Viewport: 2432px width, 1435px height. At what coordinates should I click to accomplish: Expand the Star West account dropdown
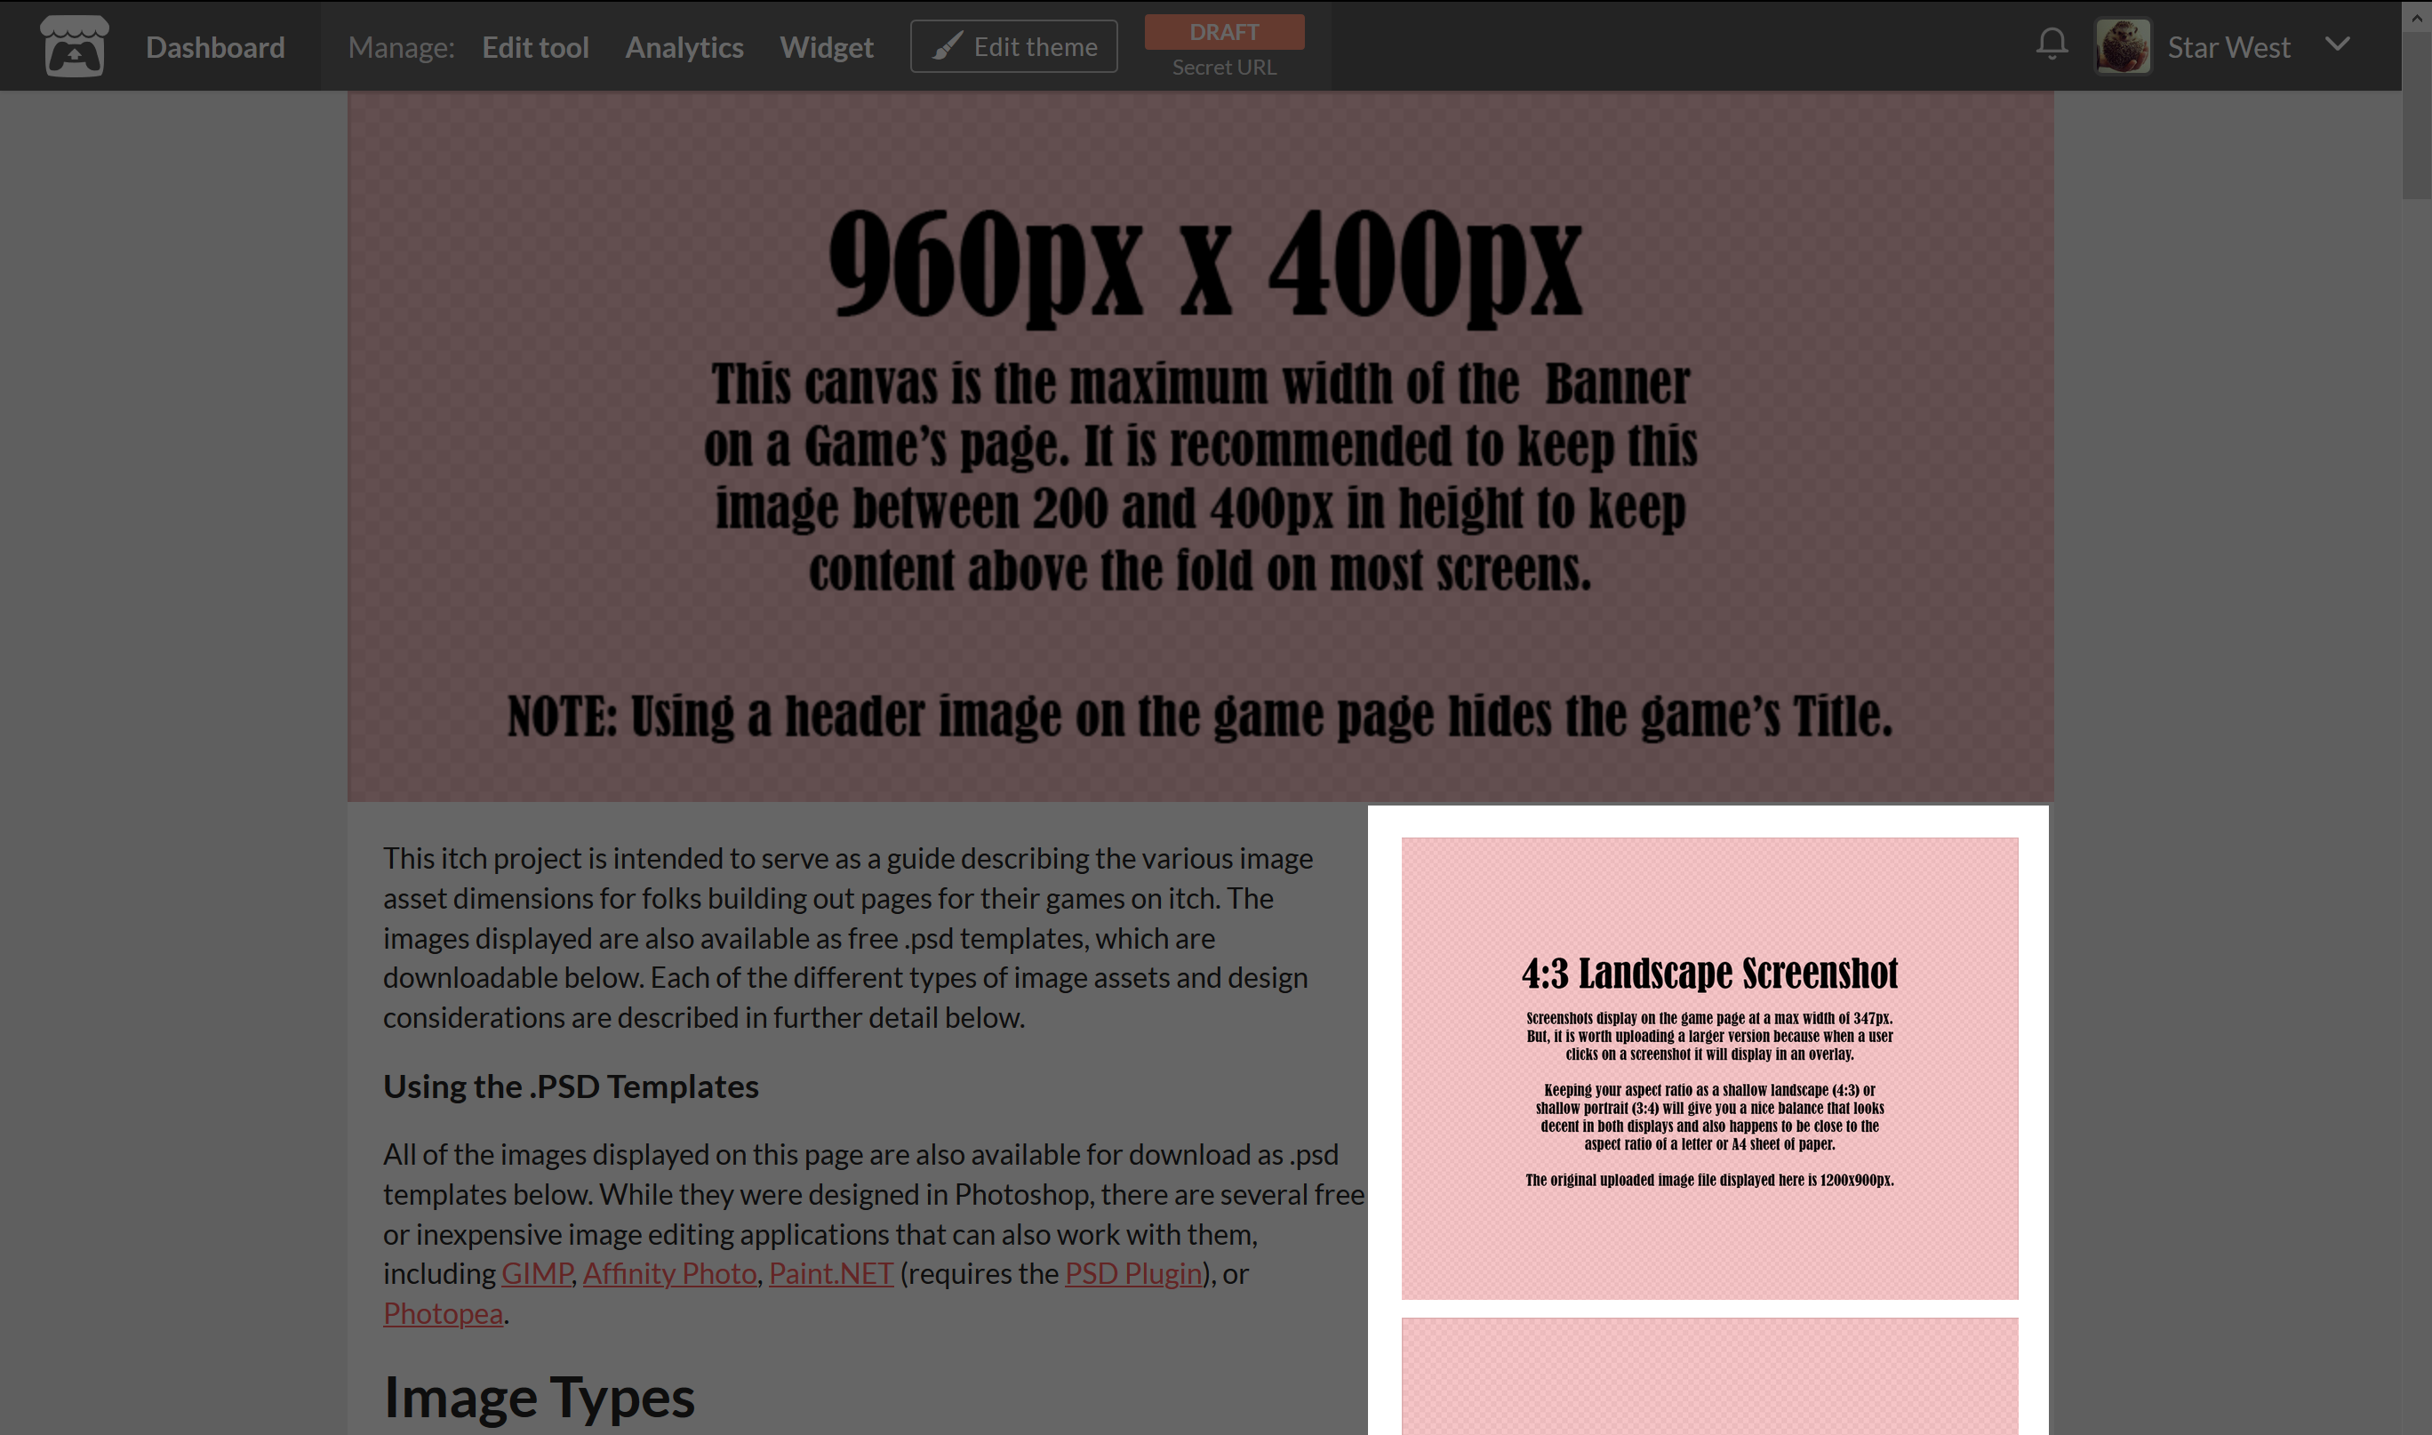pos(2338,46)
